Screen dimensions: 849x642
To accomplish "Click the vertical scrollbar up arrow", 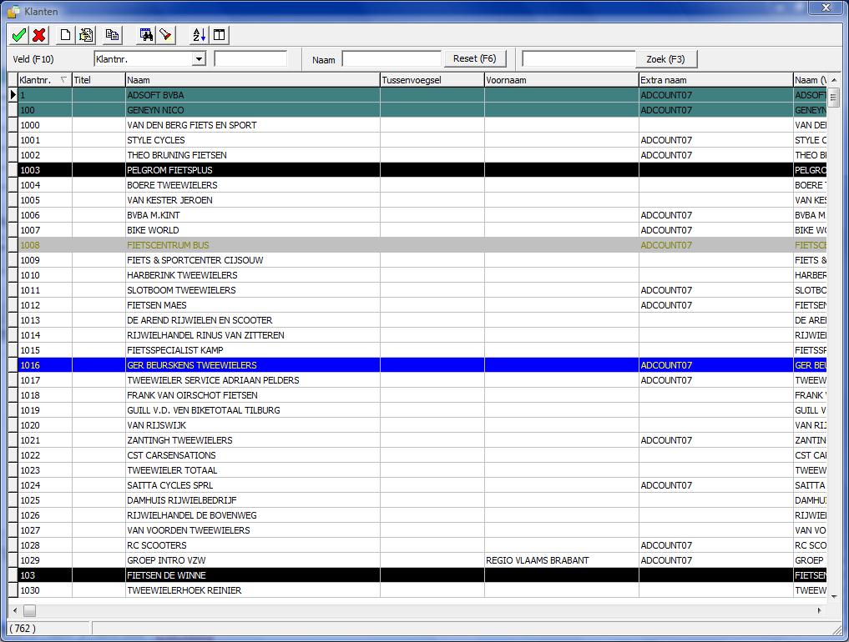I will [834, 80].
